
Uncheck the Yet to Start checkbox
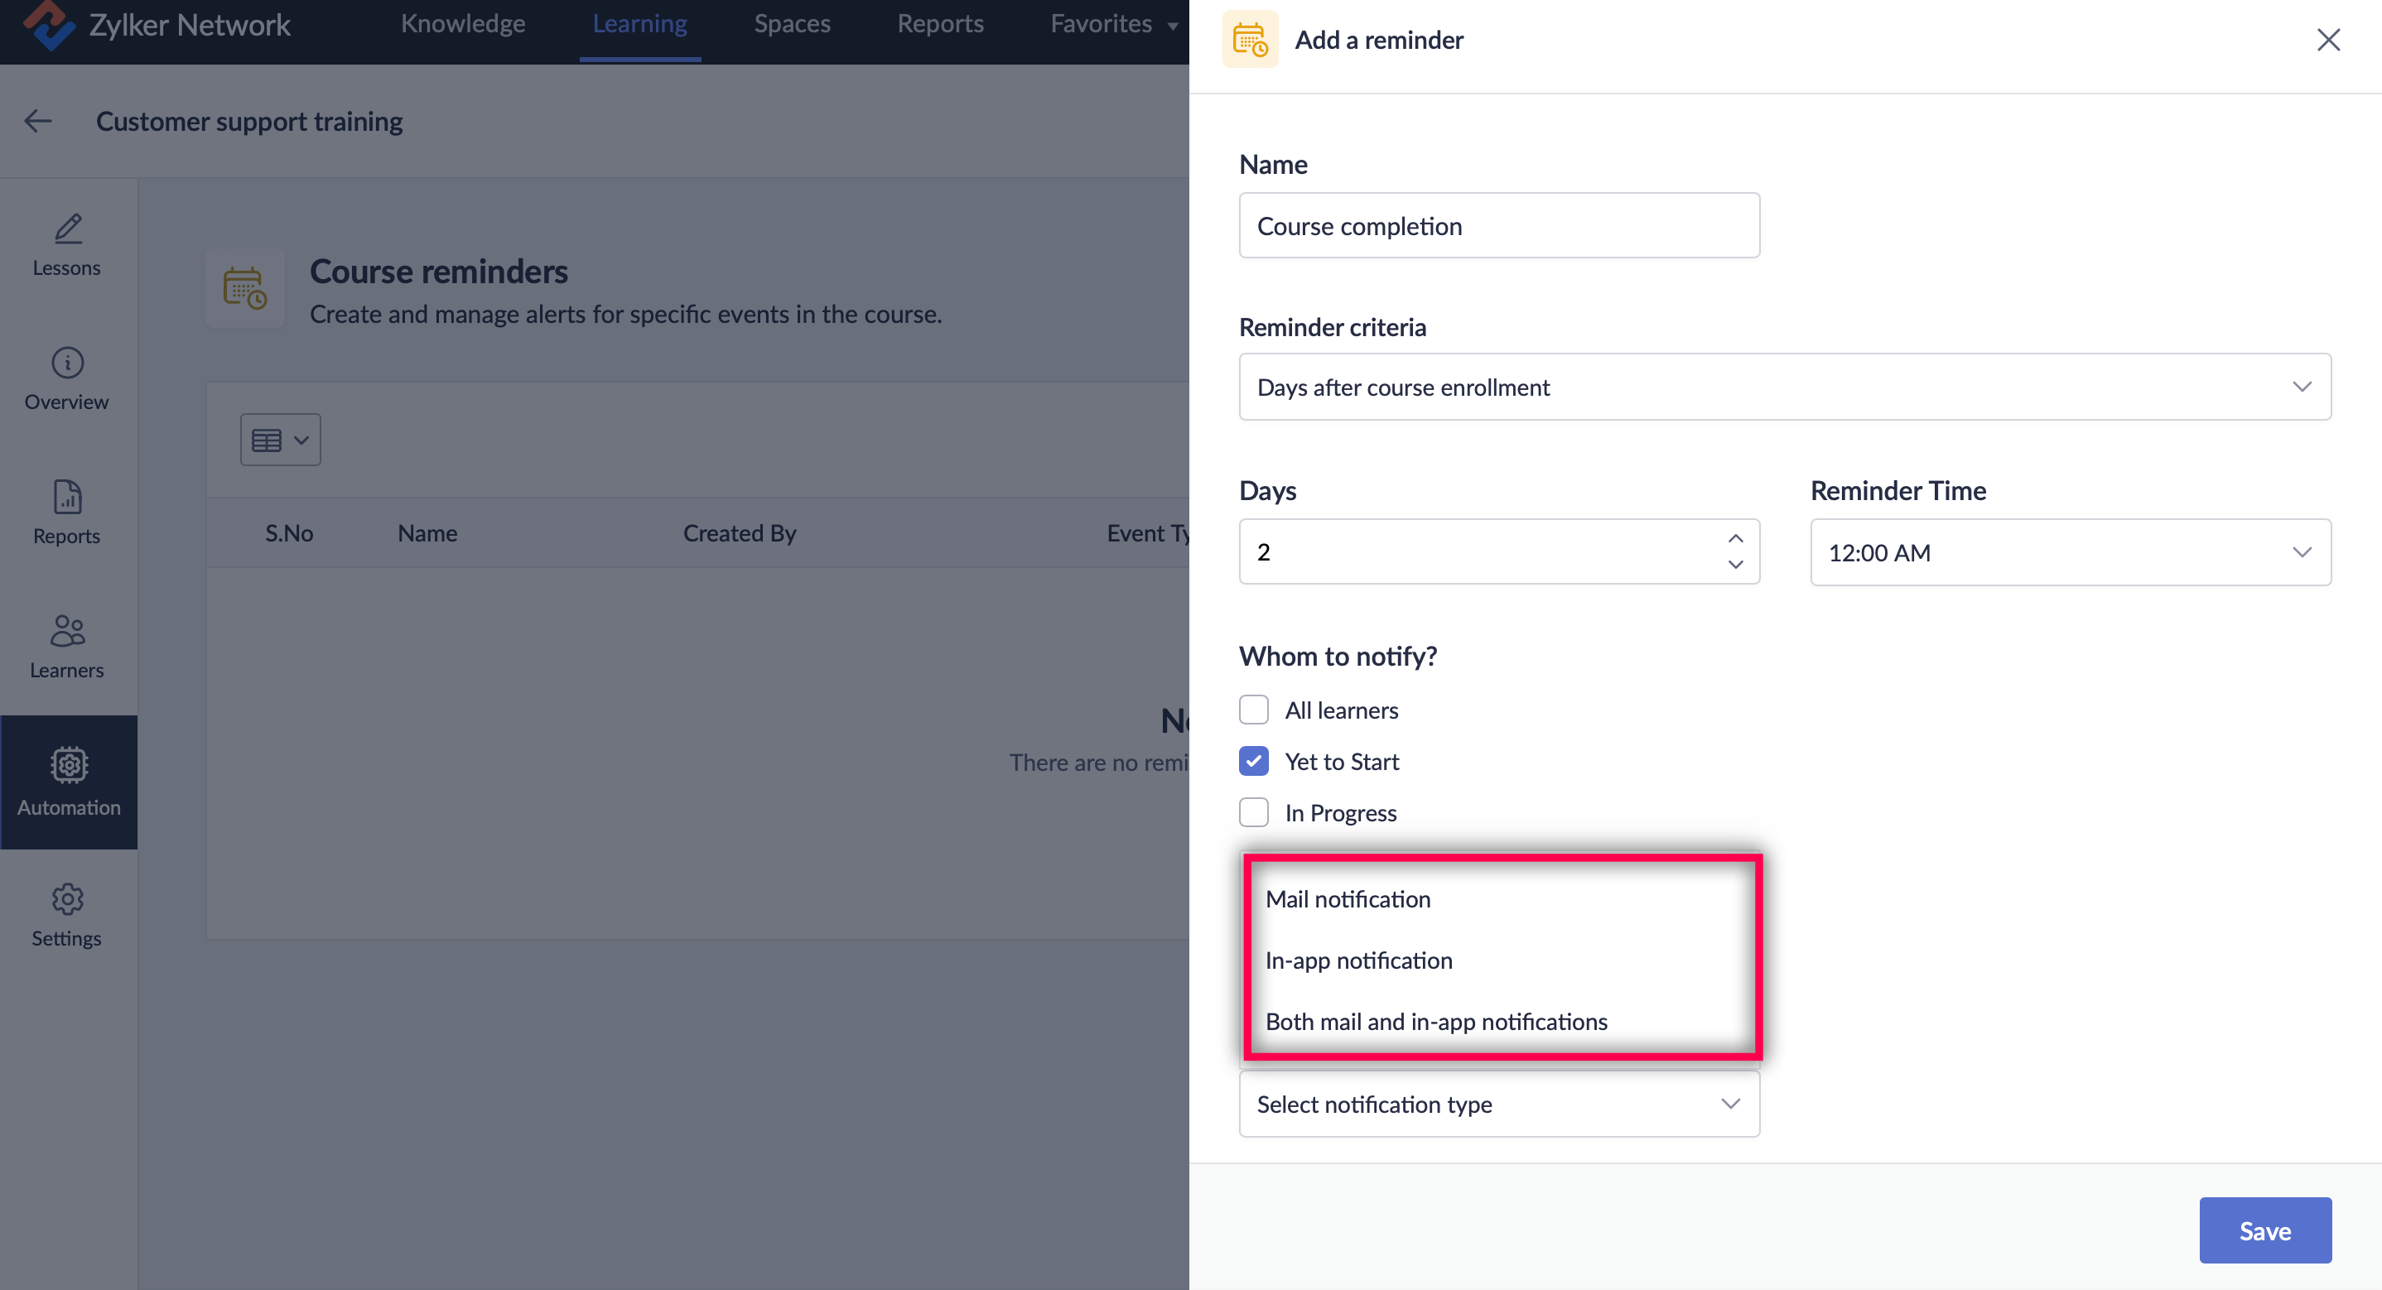[x=1254, y=761]
